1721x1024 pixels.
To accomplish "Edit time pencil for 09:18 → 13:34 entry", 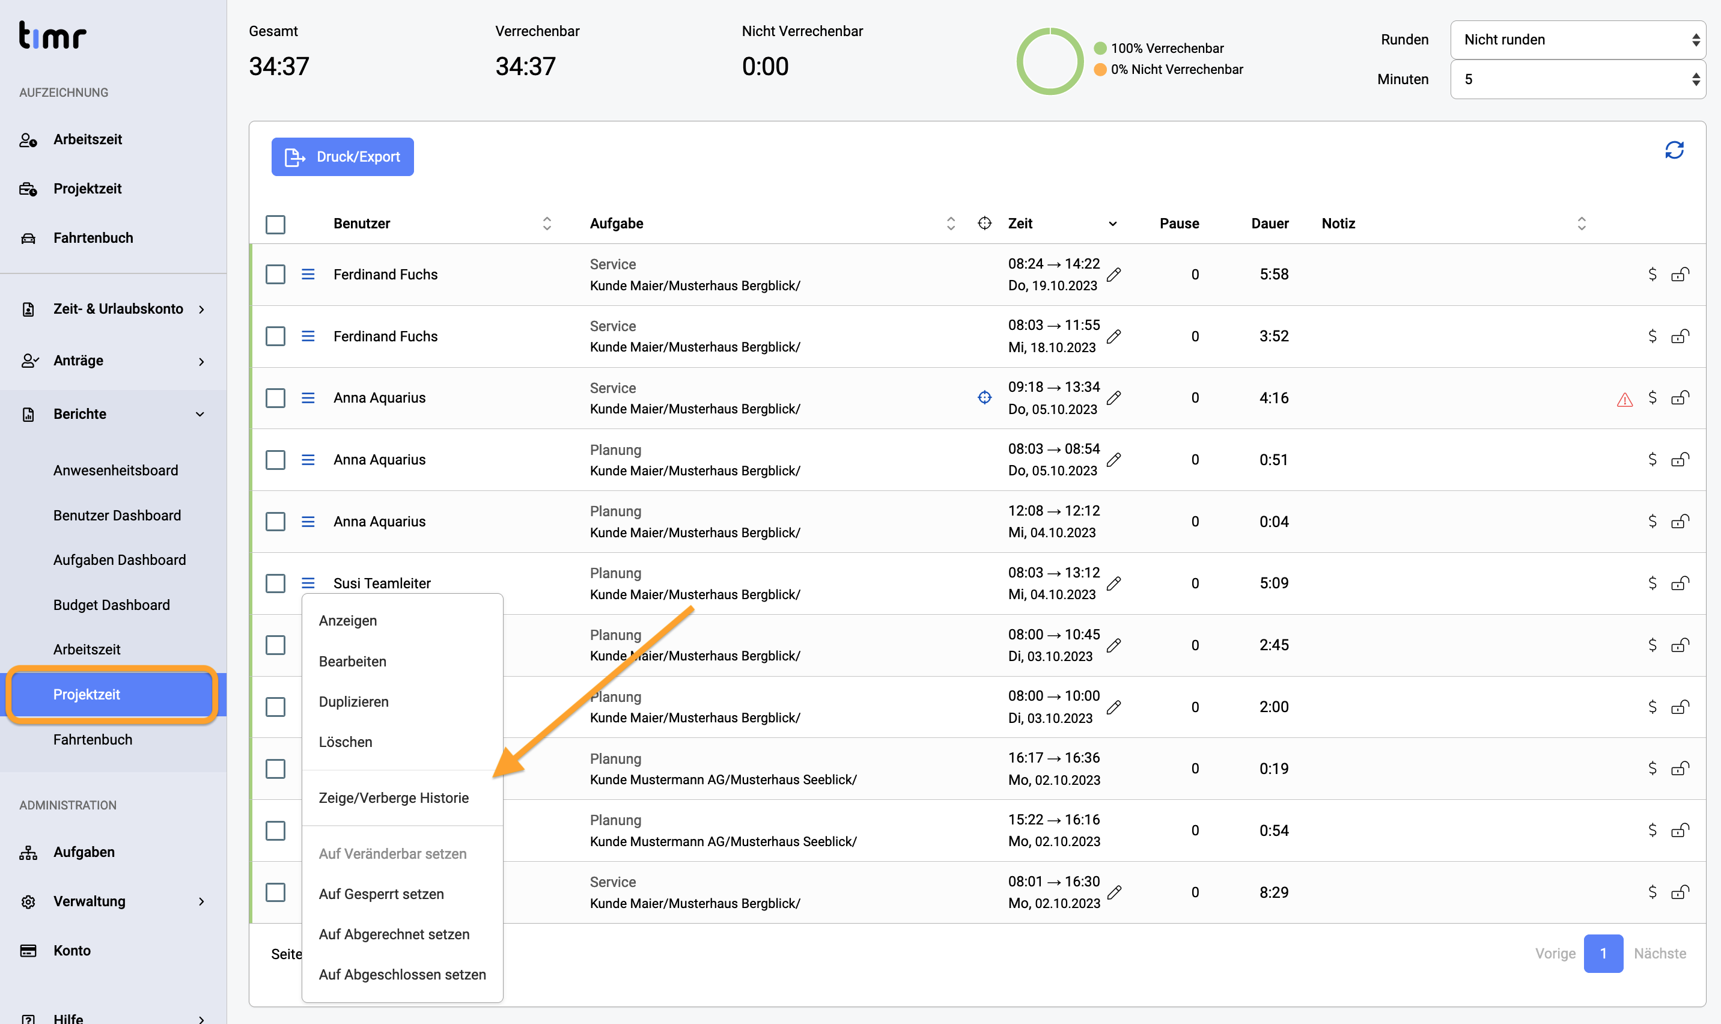I will [1114, 398].
